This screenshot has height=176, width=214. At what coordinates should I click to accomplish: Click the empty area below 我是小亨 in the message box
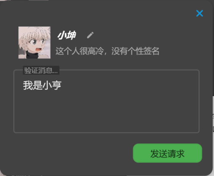tap(107, 111)
